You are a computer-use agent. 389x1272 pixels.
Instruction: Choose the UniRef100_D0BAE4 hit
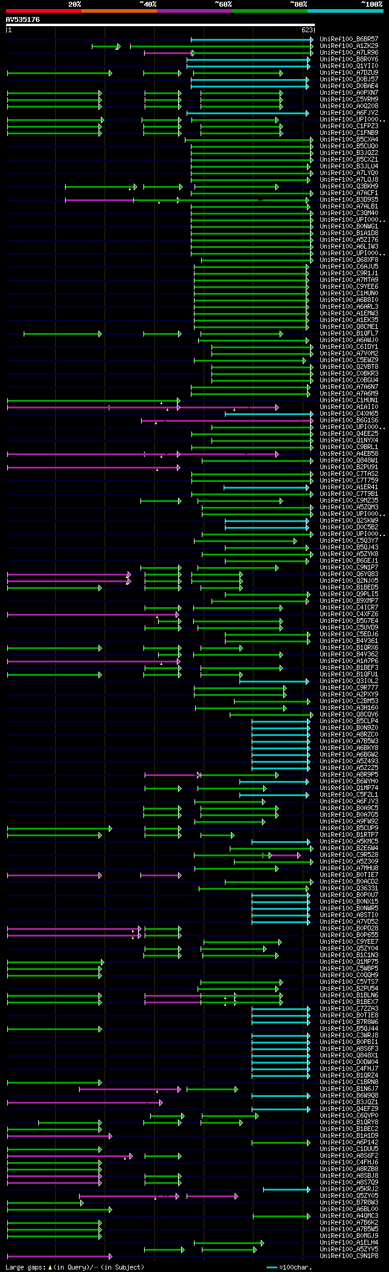click(349, 86)
